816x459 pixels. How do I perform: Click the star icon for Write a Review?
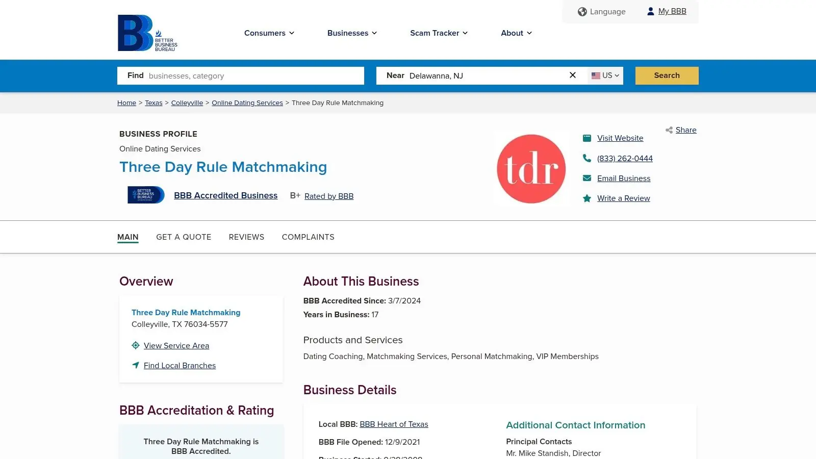(x=587, y=198)
